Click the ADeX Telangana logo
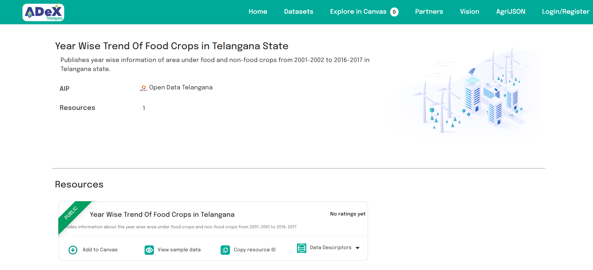This screenshot has width=593, height=270. pyautogui.click(x=43, y=12)
